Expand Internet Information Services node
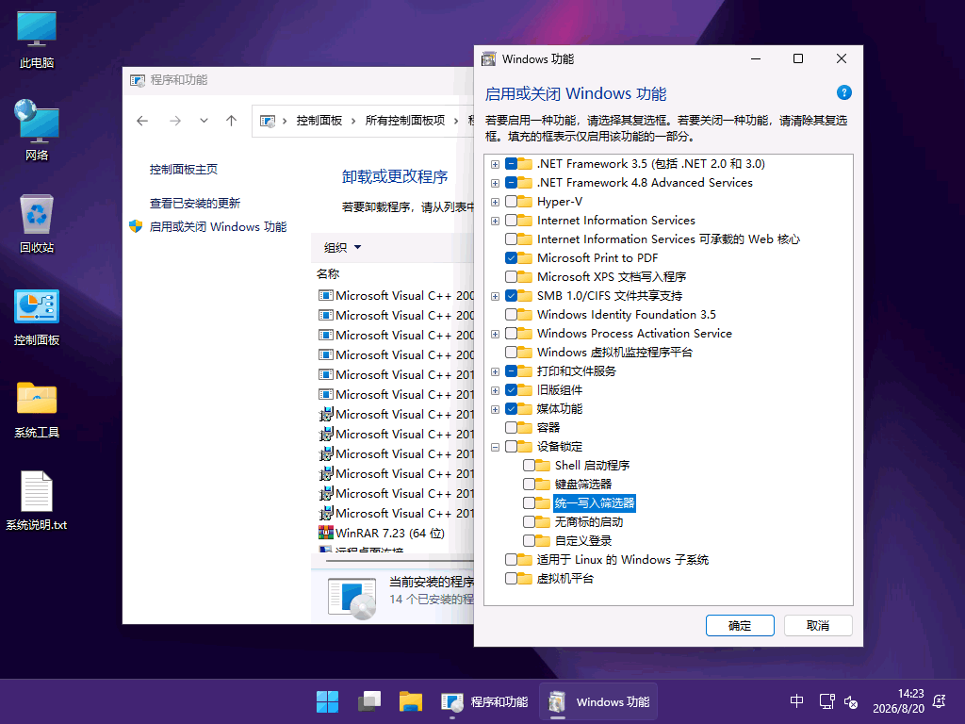Screen dimensions: 965x724 (x=495, y=221)
